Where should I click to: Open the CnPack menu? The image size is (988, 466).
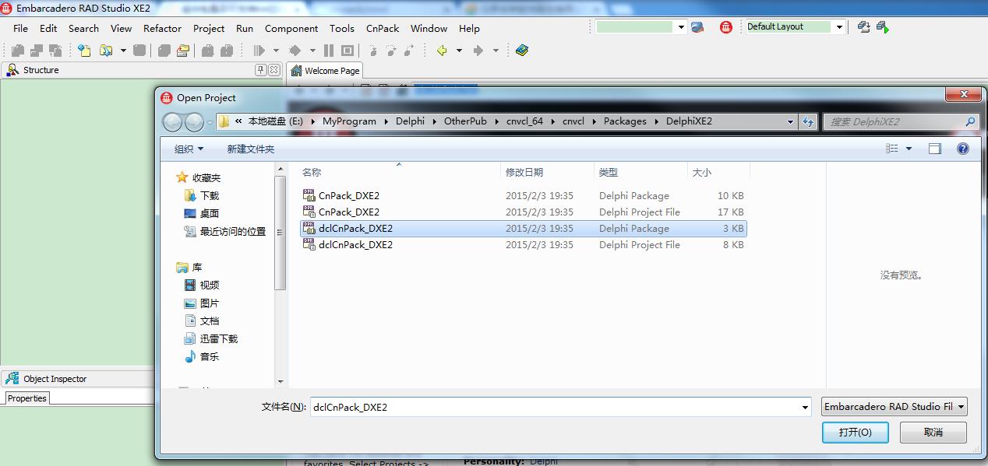(x=382, y=28)
